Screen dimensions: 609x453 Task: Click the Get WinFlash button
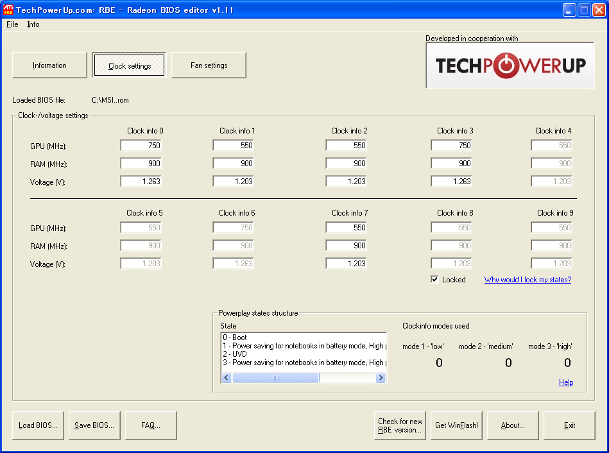pos(456,425)
